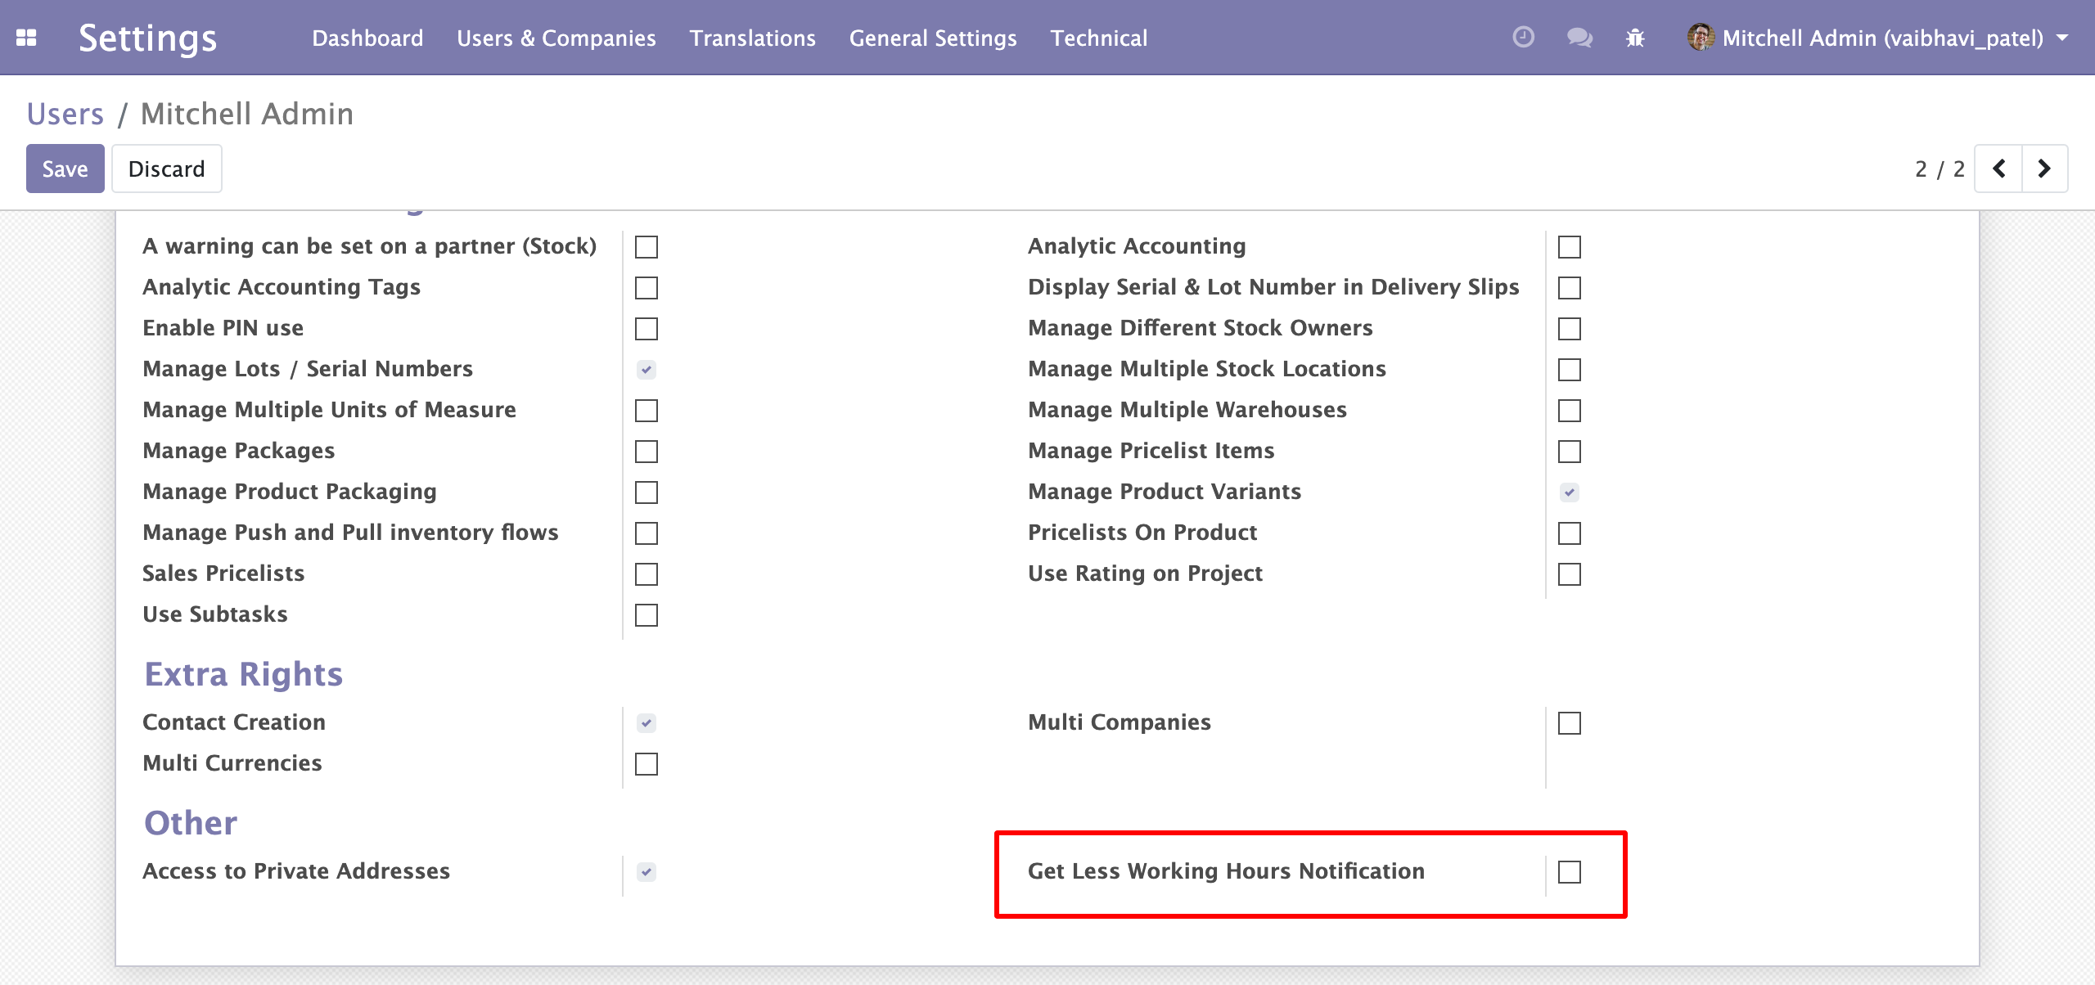The image size is (2095, 985).
Task: Open the apps grid menu icon
Action: point(26,38)
